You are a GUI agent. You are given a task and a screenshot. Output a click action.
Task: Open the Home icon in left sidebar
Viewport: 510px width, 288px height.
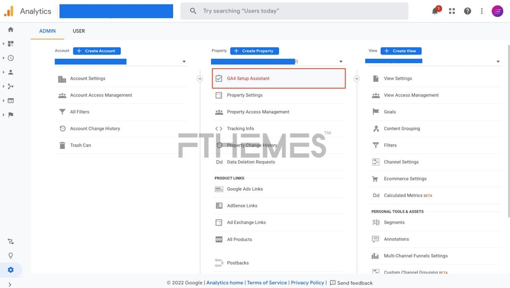11,29
